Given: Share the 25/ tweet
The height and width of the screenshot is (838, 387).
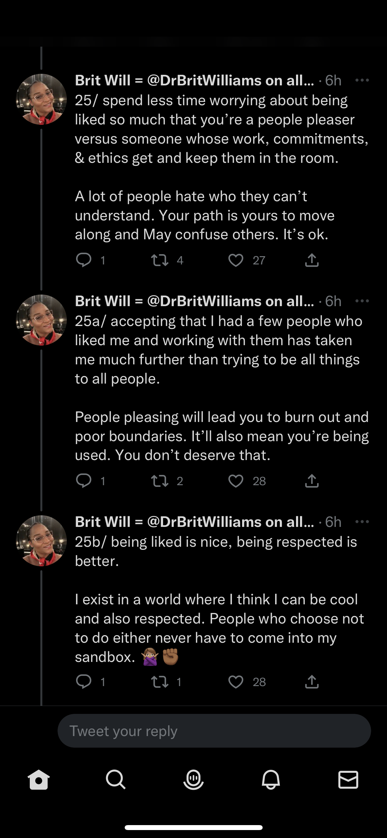Looking at the screenshot, I should [312, 260].
